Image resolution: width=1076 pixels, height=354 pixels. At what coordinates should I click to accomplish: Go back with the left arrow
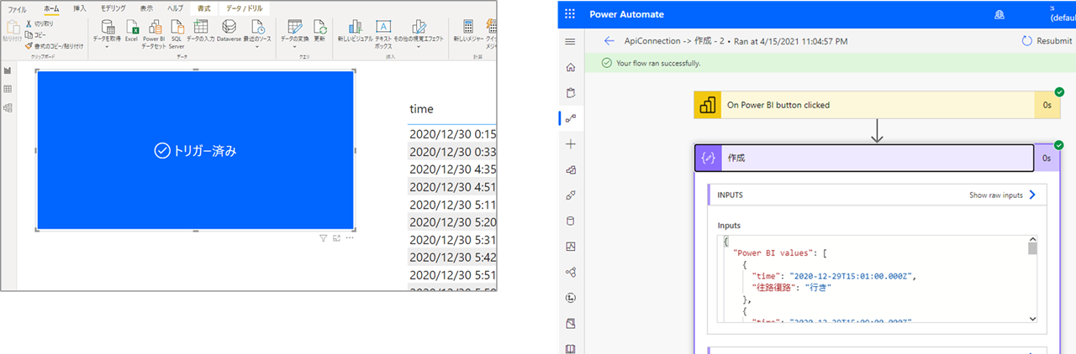coord(609,41)
